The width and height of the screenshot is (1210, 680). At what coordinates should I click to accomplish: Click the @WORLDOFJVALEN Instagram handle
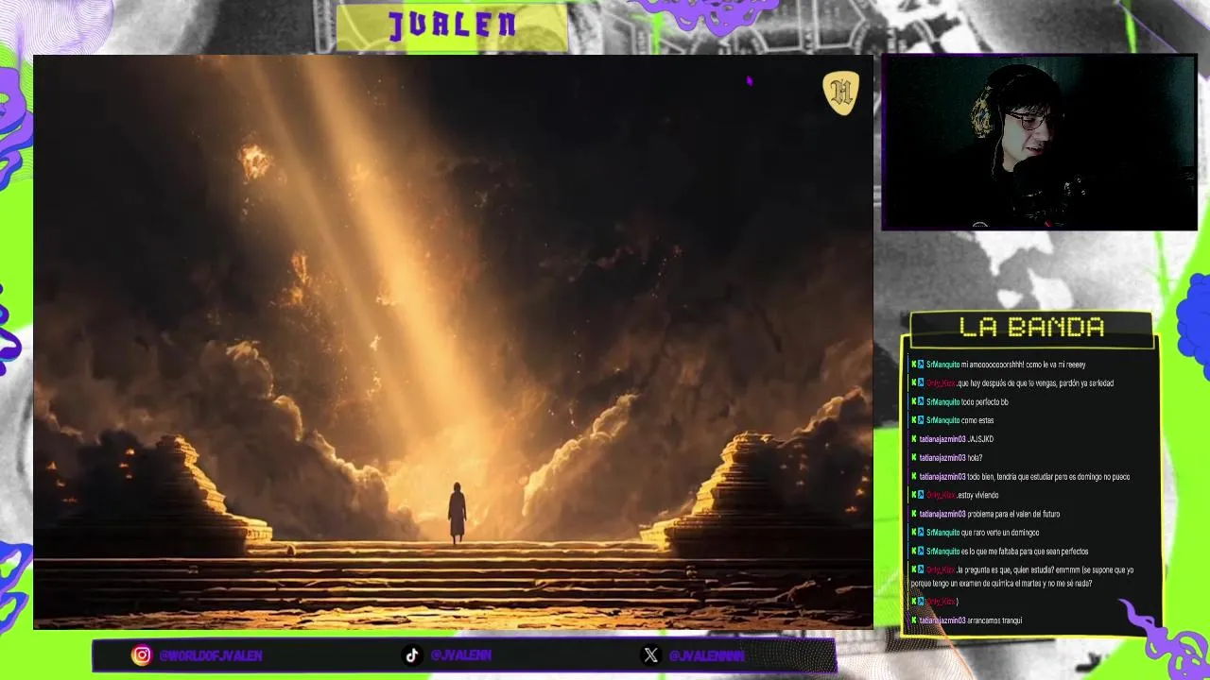tap(210, 654)
